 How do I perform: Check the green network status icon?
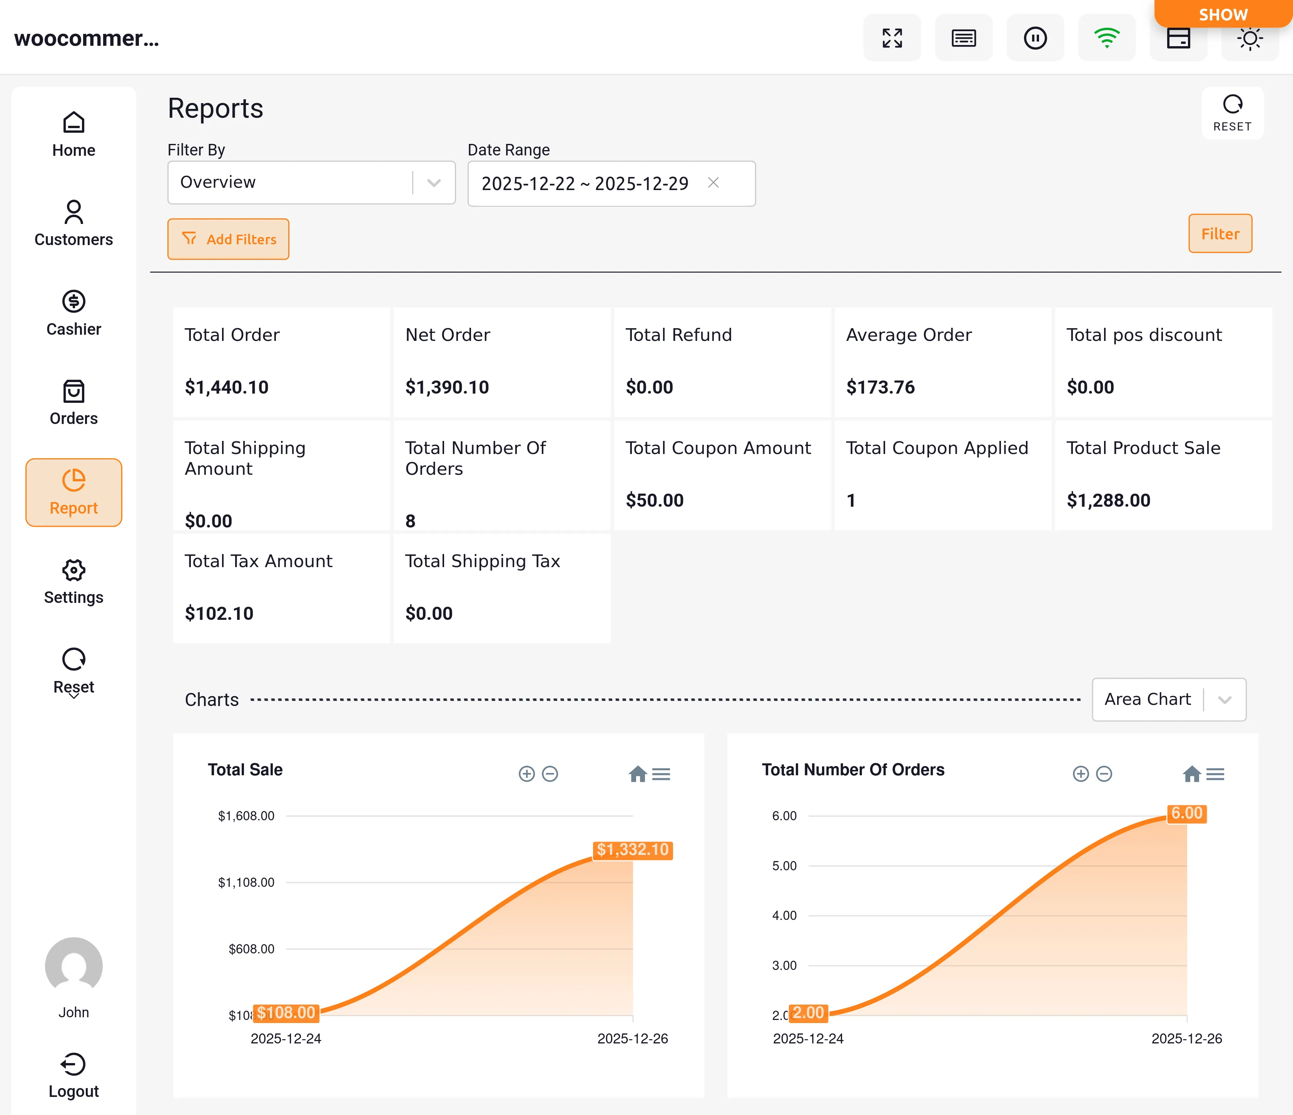[x=1107, y=37]
